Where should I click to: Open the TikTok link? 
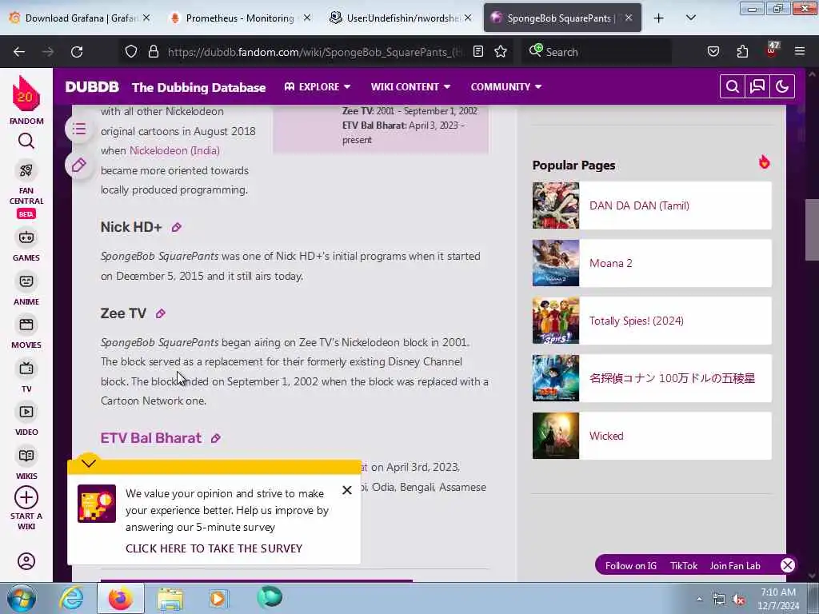click(684, 565)
